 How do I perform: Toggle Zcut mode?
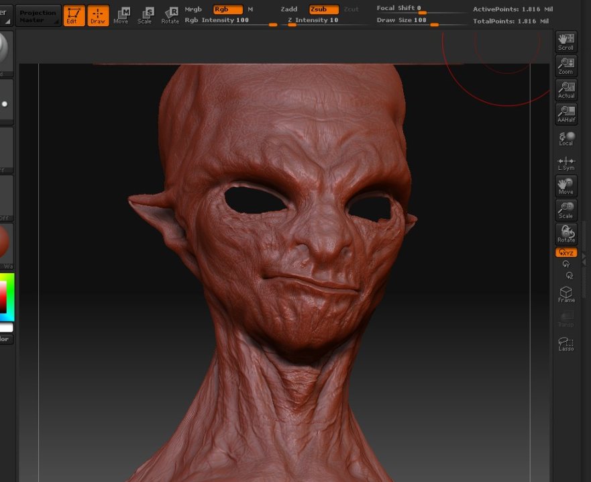[x=352, y=9]
